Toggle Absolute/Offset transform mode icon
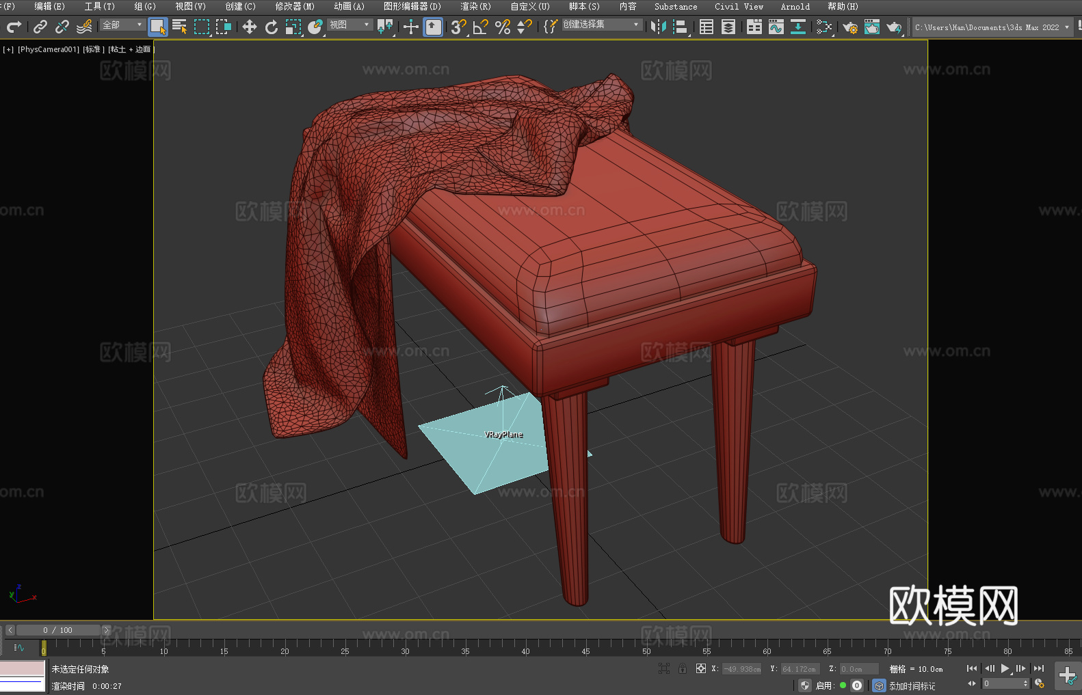 pyautogui.click(x=701, y=668)
